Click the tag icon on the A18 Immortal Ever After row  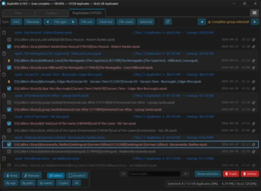point(254,103)
